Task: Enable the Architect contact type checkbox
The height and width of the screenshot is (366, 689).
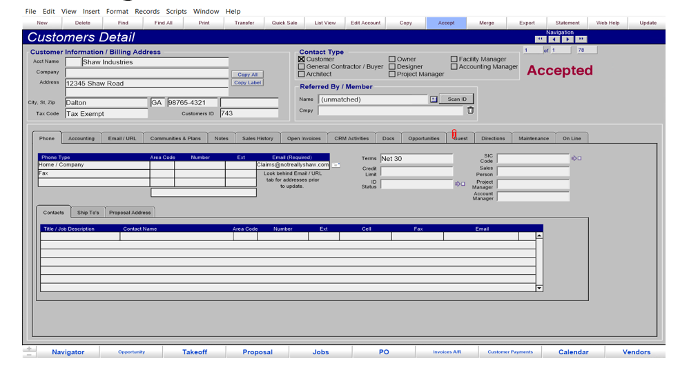Action: [302, 74]
